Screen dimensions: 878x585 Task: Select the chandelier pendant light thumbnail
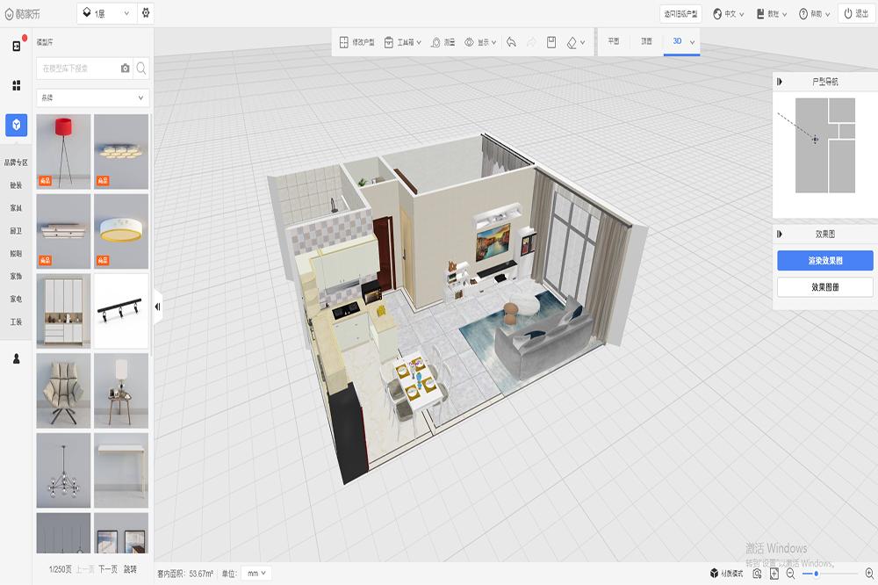(63, 470)
